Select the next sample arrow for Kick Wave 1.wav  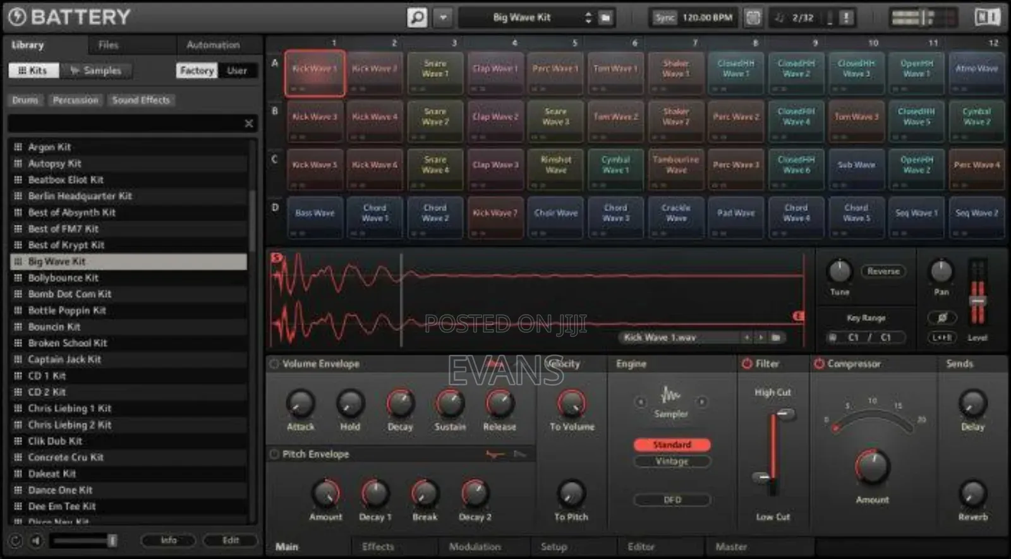coord(761,337)
